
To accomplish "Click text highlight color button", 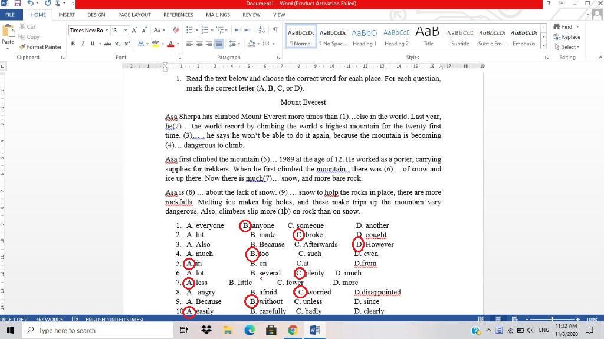I will 155,44.
